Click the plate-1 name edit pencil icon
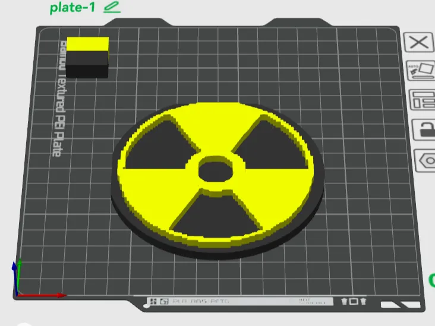This screenshot has height=326, width=435. (x=112, y=7)
